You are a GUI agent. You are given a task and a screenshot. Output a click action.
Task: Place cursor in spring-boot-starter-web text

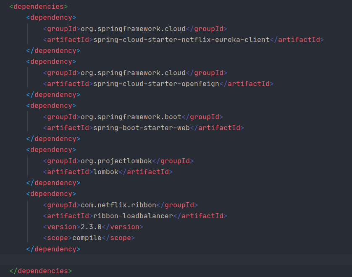click(x=142, y=128)
